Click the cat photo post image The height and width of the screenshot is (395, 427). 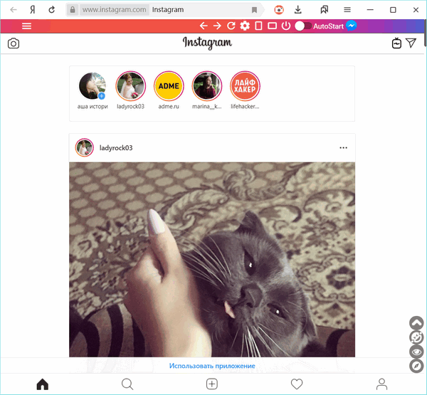coord(212,259)
